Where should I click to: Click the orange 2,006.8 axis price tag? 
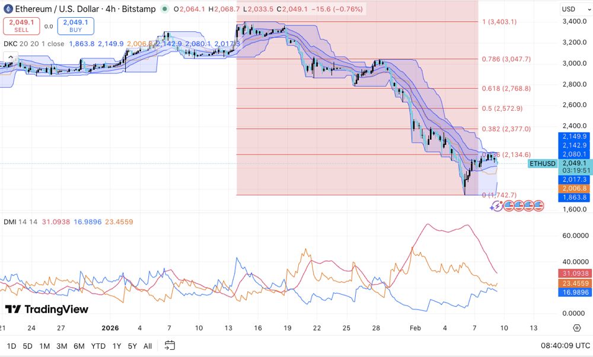(574, 188)
